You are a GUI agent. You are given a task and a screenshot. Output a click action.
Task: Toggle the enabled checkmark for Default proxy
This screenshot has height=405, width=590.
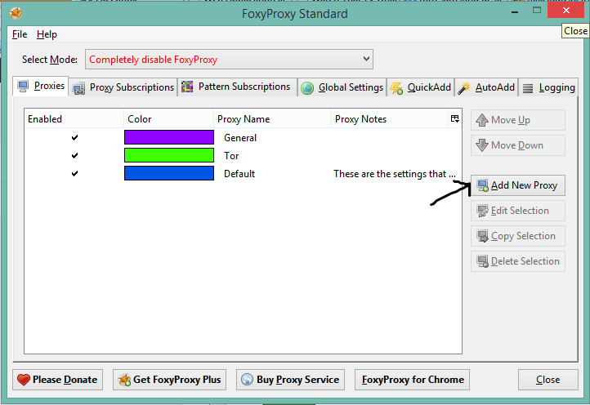[74, 173]
